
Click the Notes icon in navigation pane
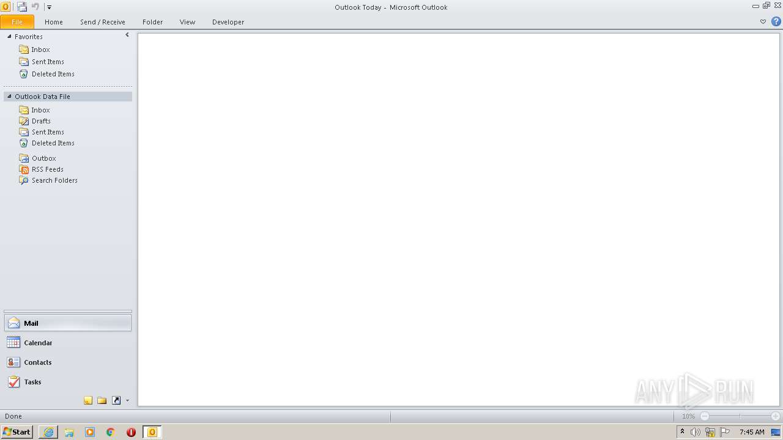[88, 400]
